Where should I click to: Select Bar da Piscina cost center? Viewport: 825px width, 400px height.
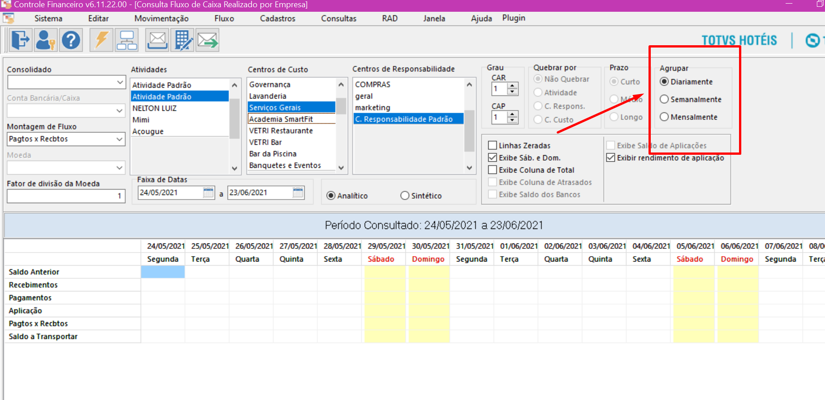coord(291,154)
